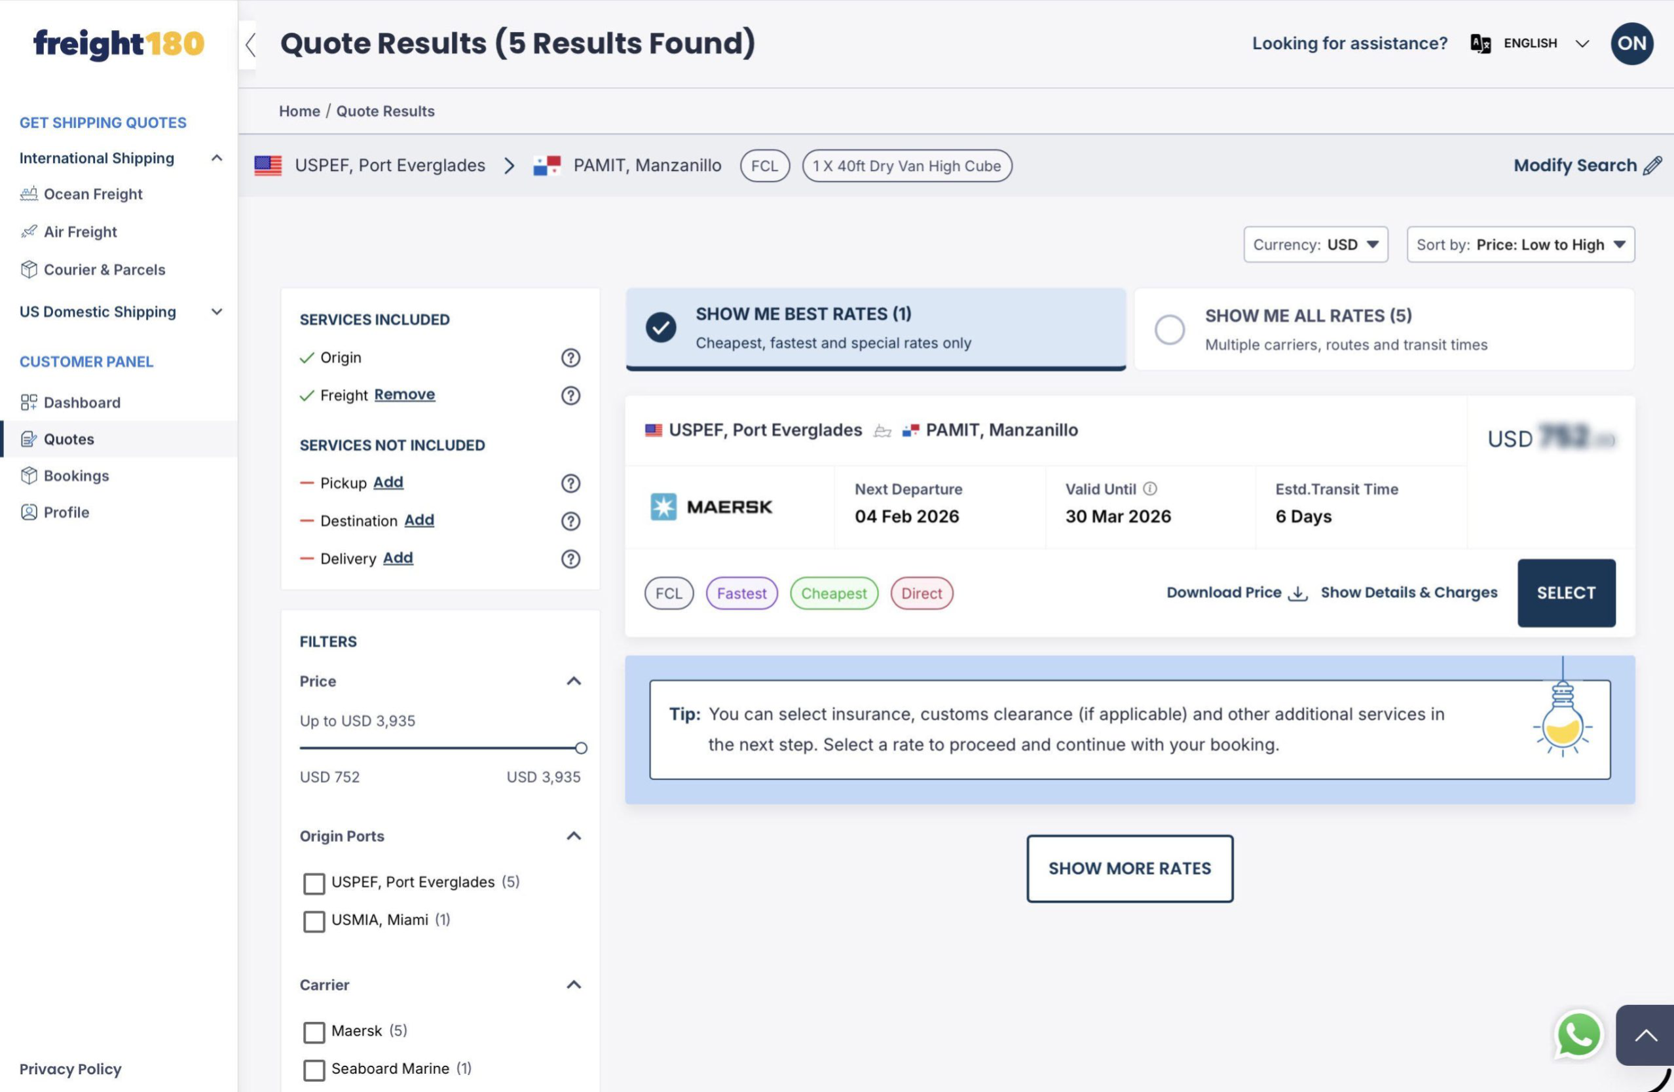Open help for Pickup service
The height and width of the screenshot is (1092, 1674).
tap(570, 483)
